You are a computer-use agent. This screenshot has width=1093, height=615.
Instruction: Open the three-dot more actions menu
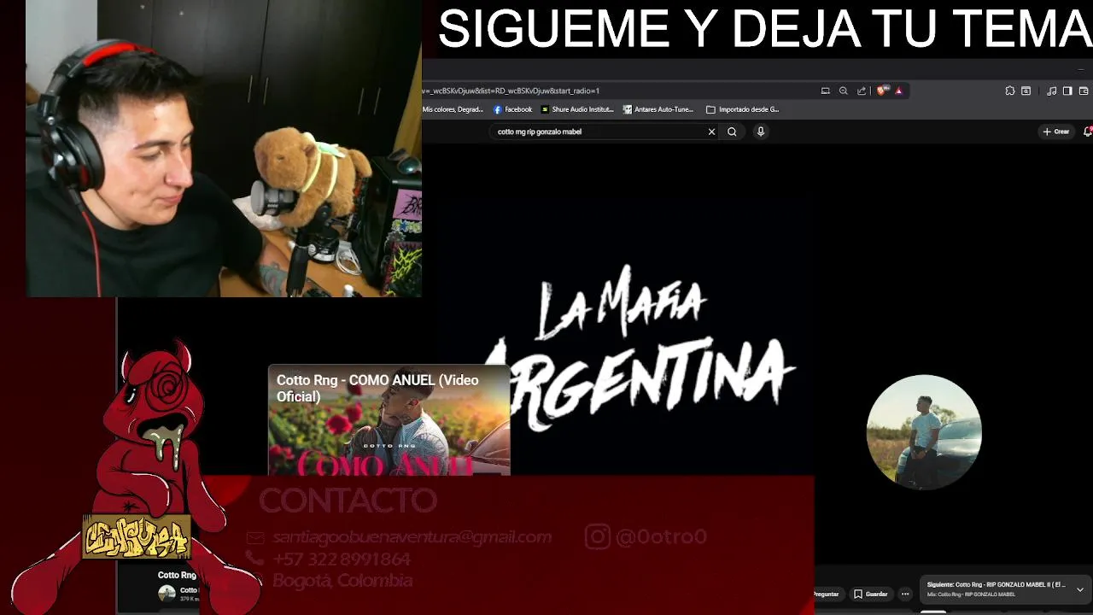click(x=905, y=594)
